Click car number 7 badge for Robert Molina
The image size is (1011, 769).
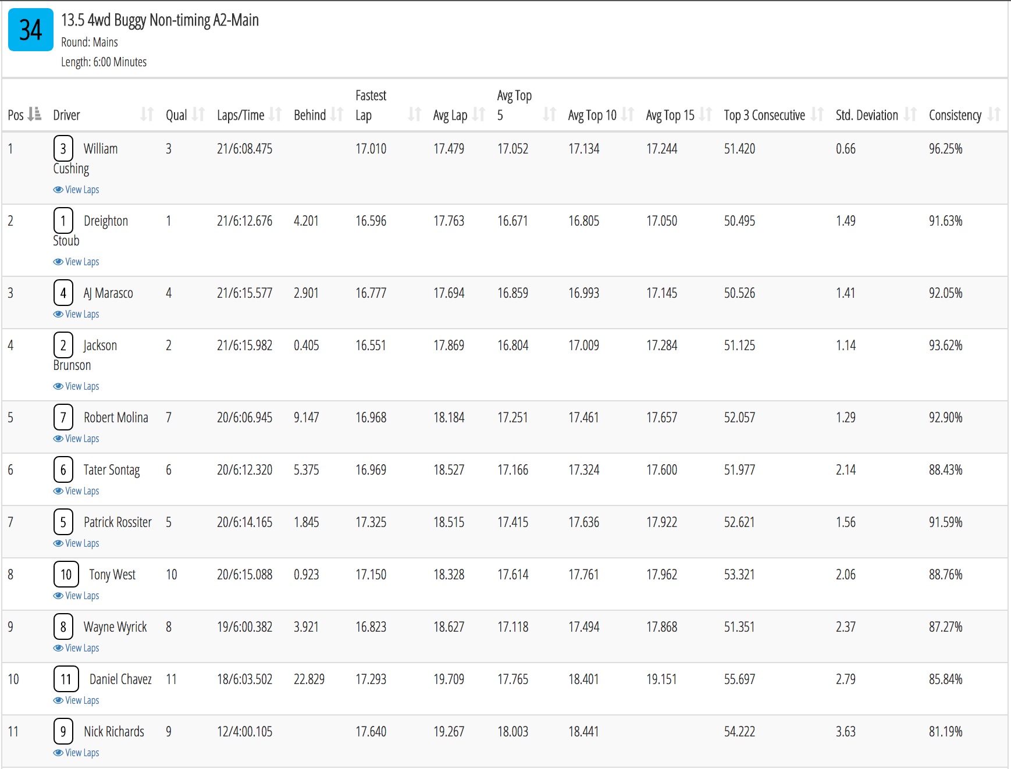(x=63, y=417)
